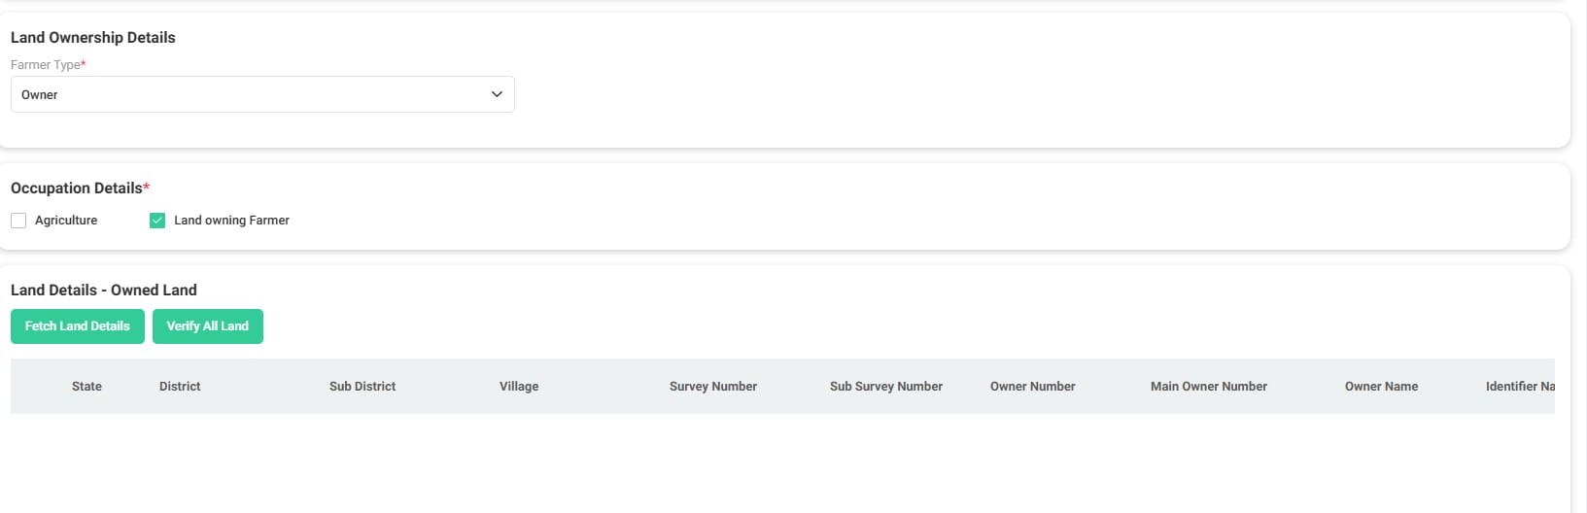Click the truncated Identifier Name column header
This screenshot has height=513, width=1587.
1519,387
